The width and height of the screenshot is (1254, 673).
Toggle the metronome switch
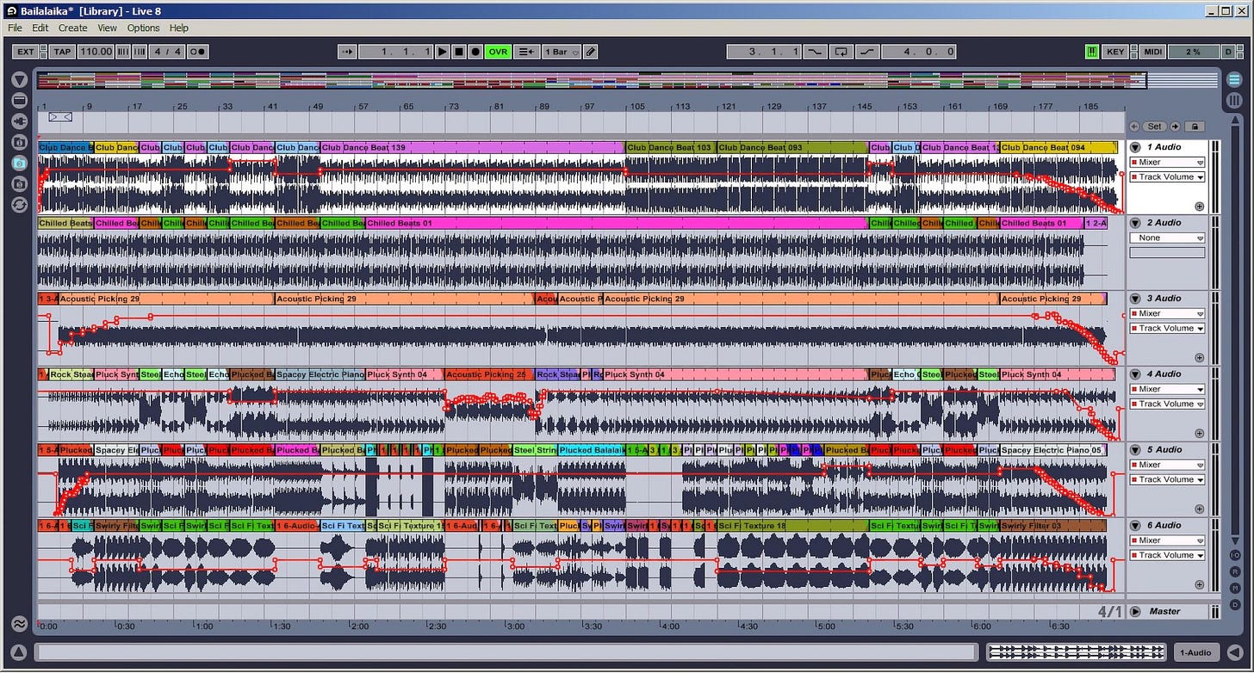[x=197, y=52]
